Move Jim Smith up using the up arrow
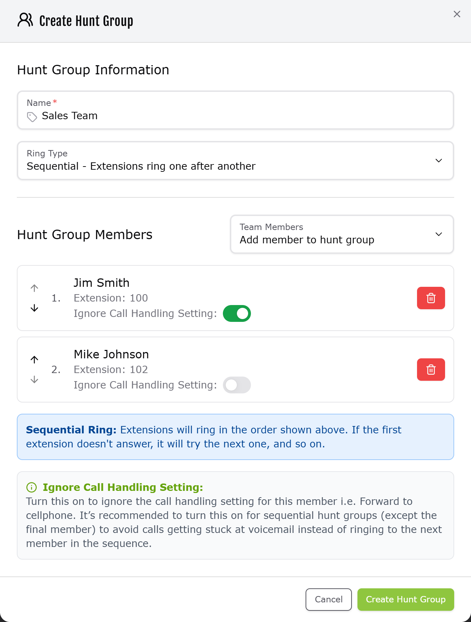Screen dimensions: 471x622 (34, 288)
